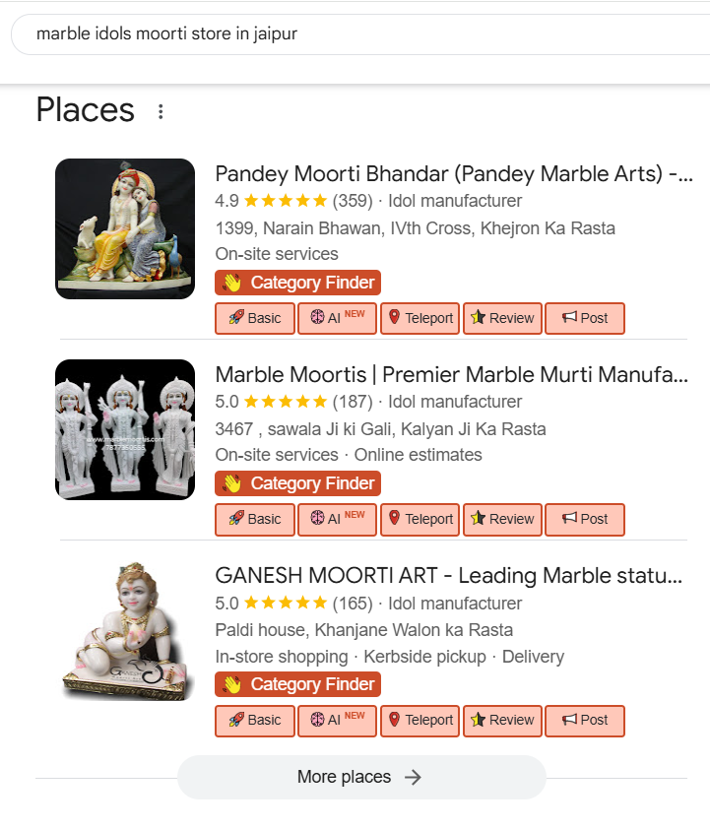Expand results with More places button
The height and width of the screenshot is (829, 710).
click(x=361, y=777)
